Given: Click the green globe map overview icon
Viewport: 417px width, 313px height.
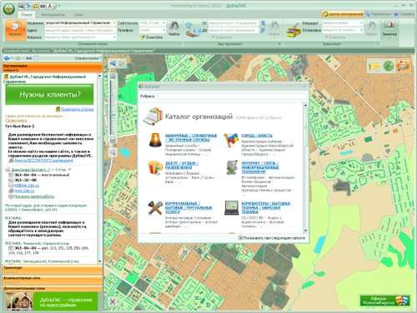Looking at the screenshot, I should (389, 66).
